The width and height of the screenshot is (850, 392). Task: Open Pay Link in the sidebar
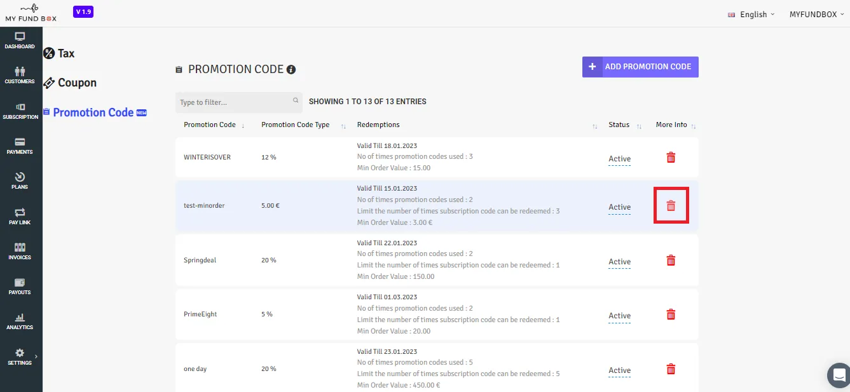coord(20,217)
